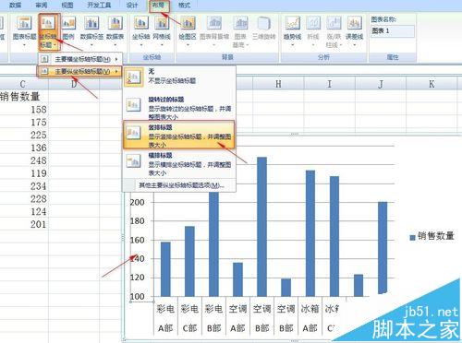This screenshot has height=343, width=462.
Task: Select the cell containing 124
Action: 24,211
